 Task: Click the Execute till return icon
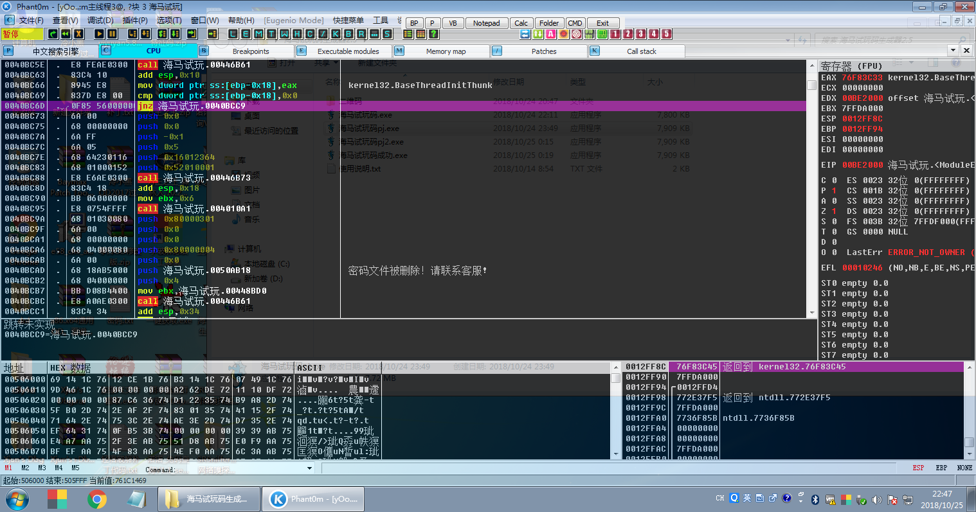pyautogui.click(x=192, y=33)
